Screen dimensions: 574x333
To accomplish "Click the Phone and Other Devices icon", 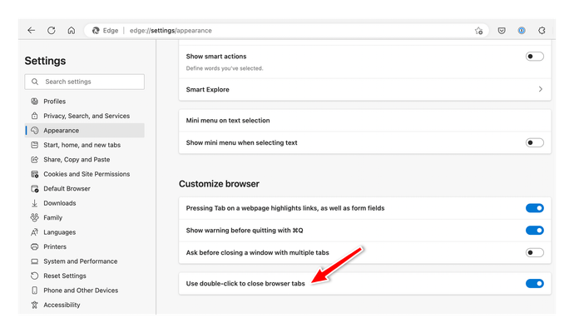I will (34, 291).
